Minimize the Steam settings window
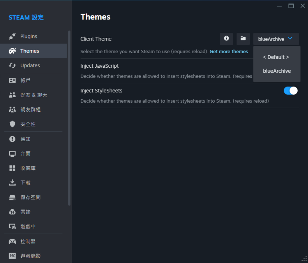This screenshot has height=263, width=308. click(x=279, y=6)
